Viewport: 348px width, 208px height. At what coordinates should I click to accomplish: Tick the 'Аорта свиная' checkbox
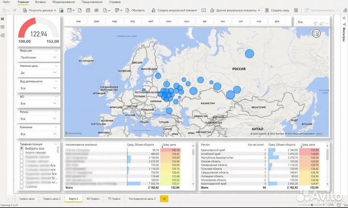pyautogui.click(x=22, y=153)
